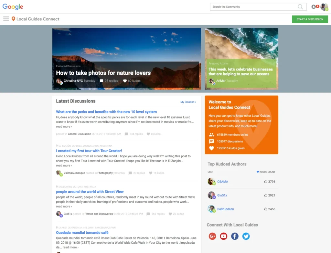The height and width of the screenshot is (253, 331).
Task: Open the notifications bell icon
Action: click(314, 7)
